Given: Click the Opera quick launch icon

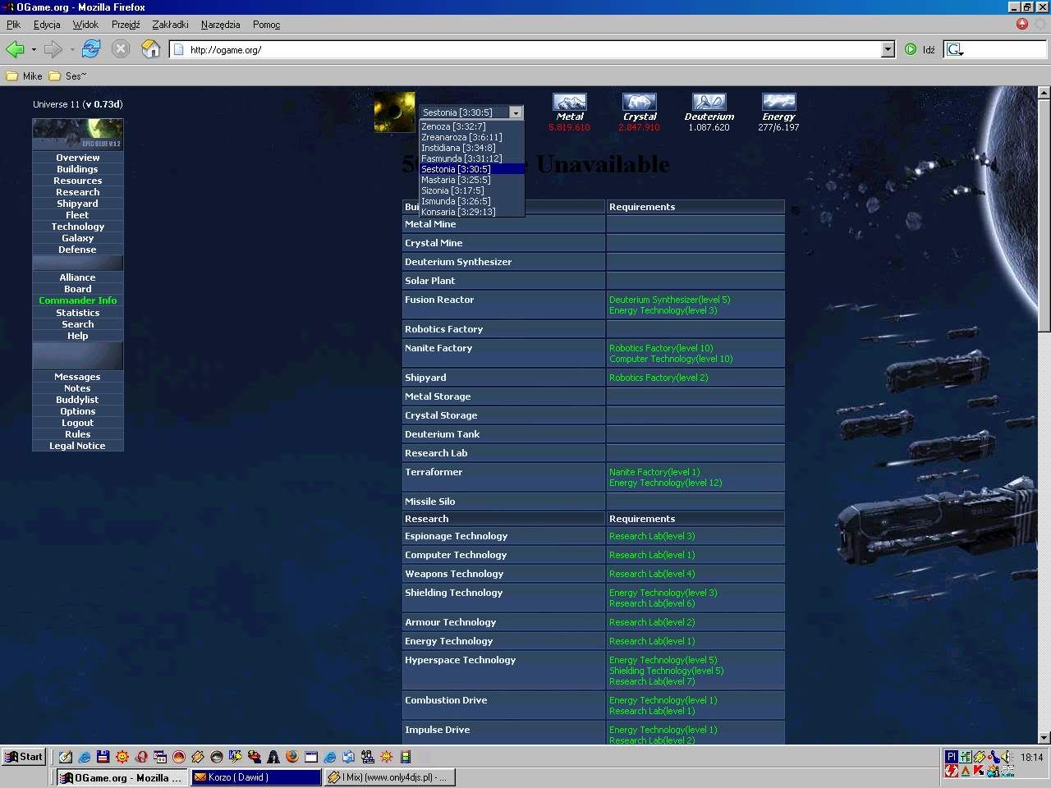Looking at the screenshot, I should tap(141, 757).
